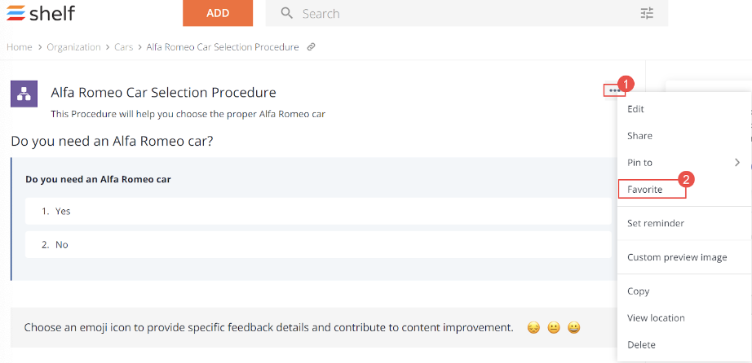Select Custom preview image option
Viewport: 752px width, 363px height.
click(677, 257)
